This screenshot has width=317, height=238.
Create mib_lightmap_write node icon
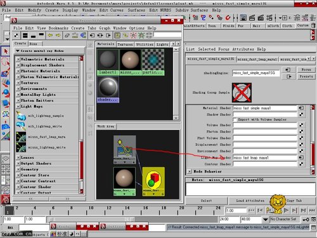(x=21, y=126)
